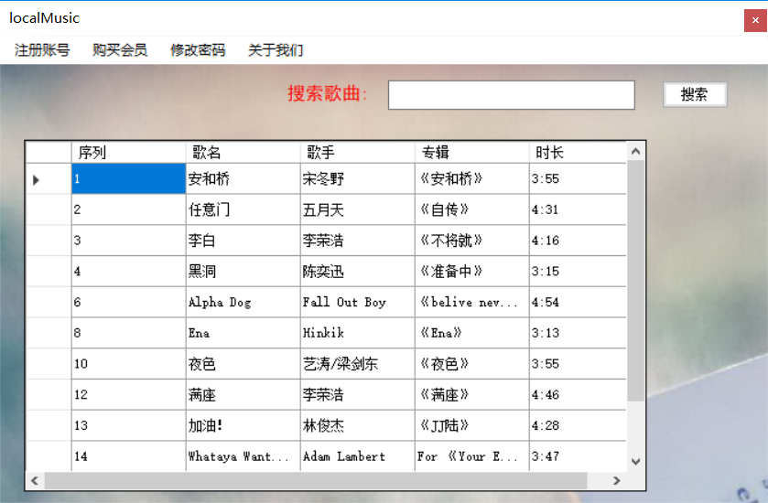Select the singer cell Fall Out Boy

pos(358,303)
